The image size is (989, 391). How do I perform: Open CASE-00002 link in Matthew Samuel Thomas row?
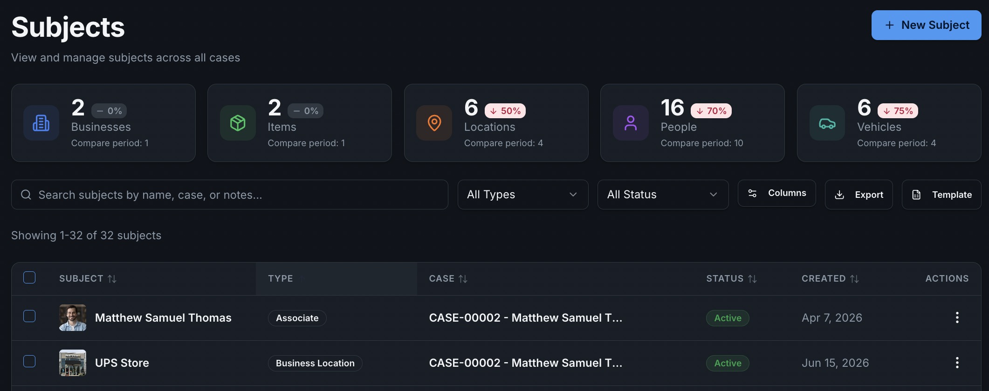[x=526, y=318]
